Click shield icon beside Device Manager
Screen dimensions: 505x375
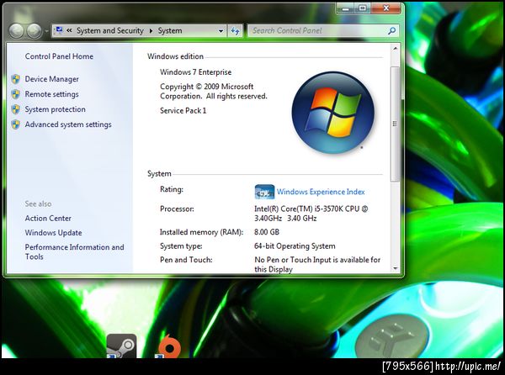tap(15, 79)
